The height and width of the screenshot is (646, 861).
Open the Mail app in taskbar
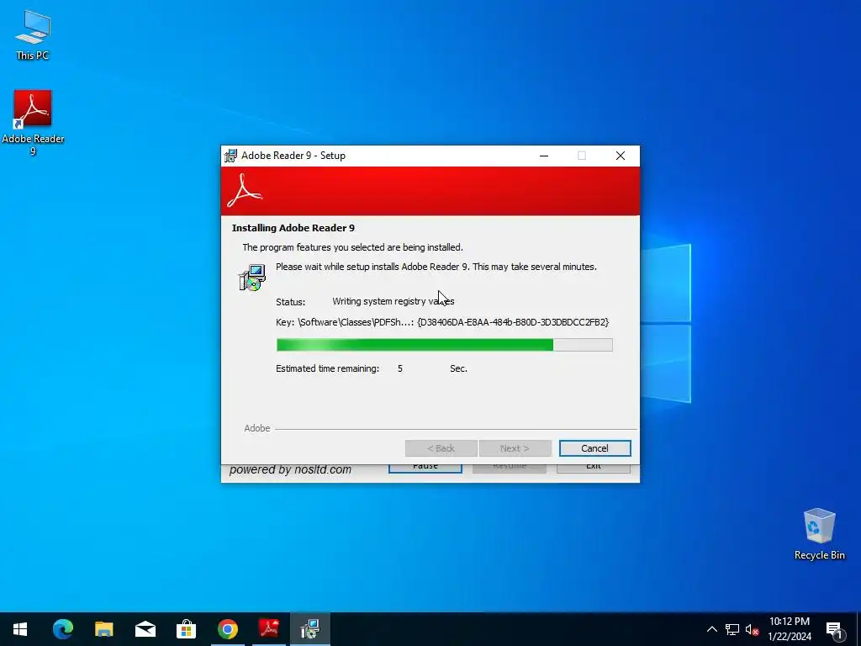coord(145,629)
